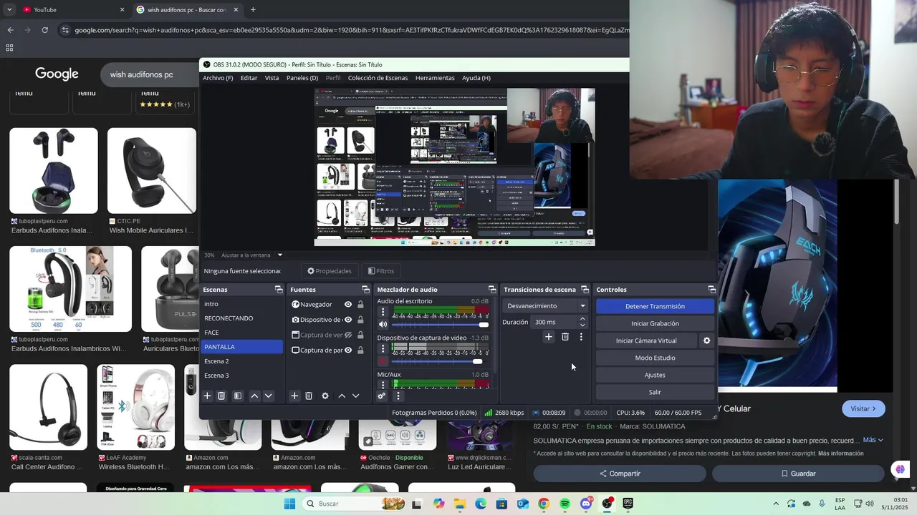The width and height of the screenshot is (917, 515).
Task: Click Detener Transmisión button
Action: coord(655,306)
